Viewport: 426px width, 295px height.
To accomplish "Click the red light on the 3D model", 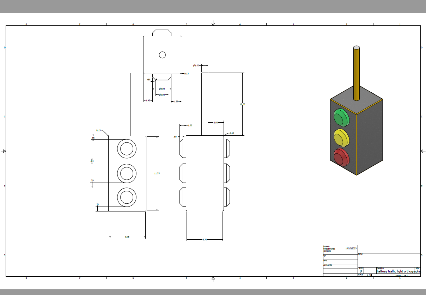I will pyautogui.click(x=341, y=157).
